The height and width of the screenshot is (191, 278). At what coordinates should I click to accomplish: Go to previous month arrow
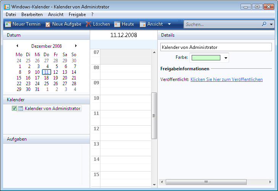[17, 46]
